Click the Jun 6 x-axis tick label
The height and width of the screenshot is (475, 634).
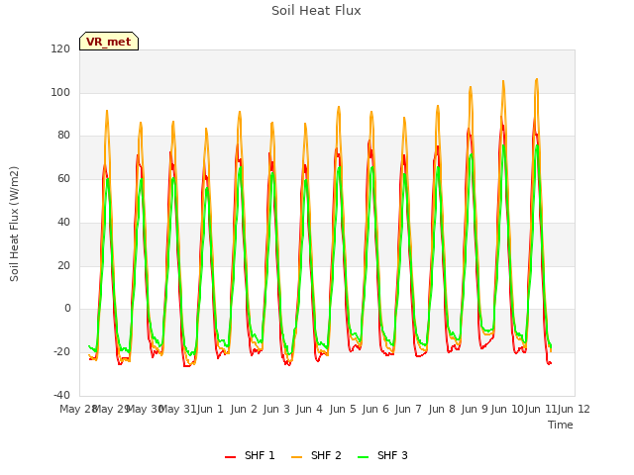[375, 409]
